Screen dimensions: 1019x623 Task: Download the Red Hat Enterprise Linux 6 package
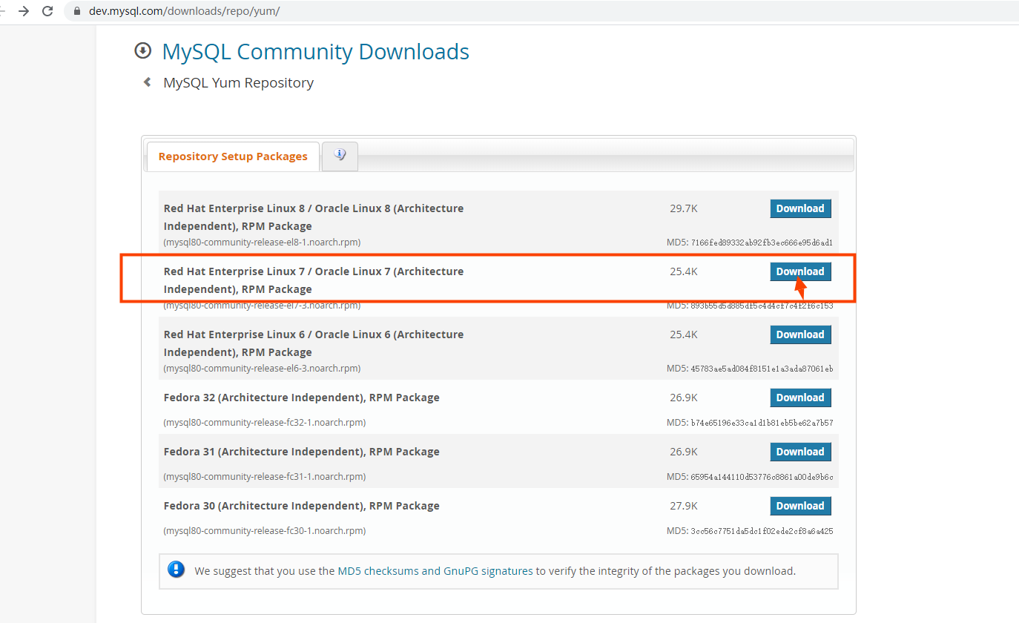pos(800,334)
